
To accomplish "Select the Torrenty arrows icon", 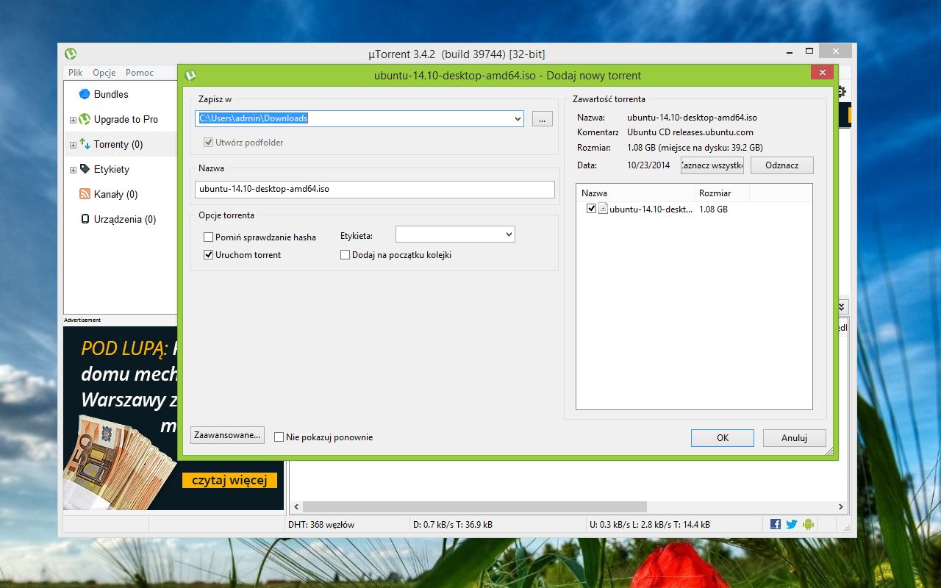I will (x=85, y=144).
